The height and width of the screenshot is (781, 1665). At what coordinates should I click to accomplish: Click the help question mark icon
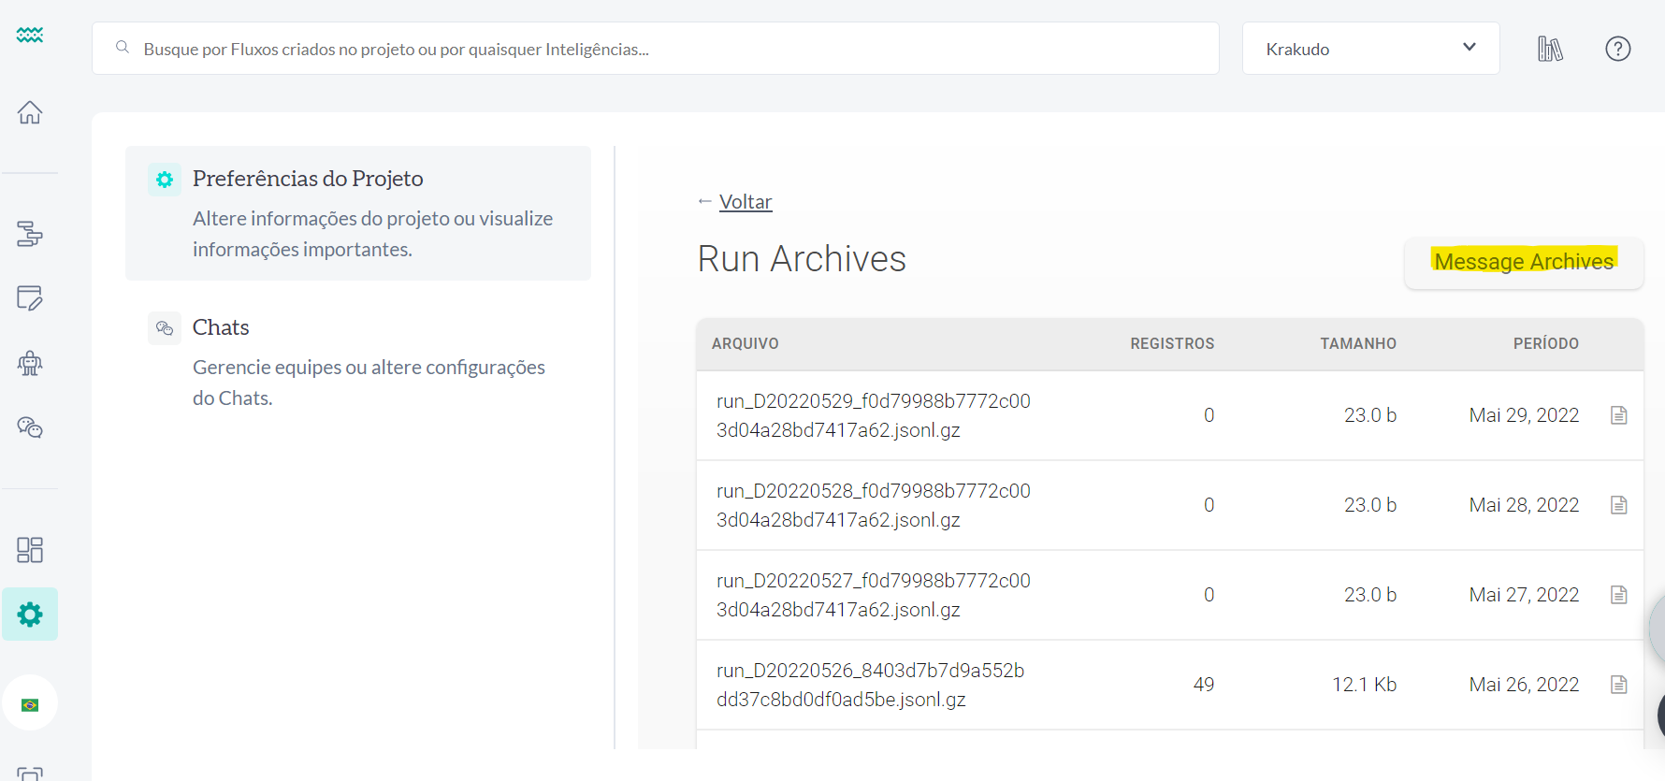(x=1617, y=49)
